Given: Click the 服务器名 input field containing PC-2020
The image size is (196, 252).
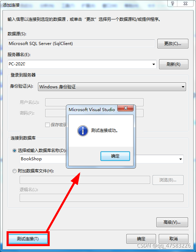Looking at the screenshot, I should pos(82,64).
